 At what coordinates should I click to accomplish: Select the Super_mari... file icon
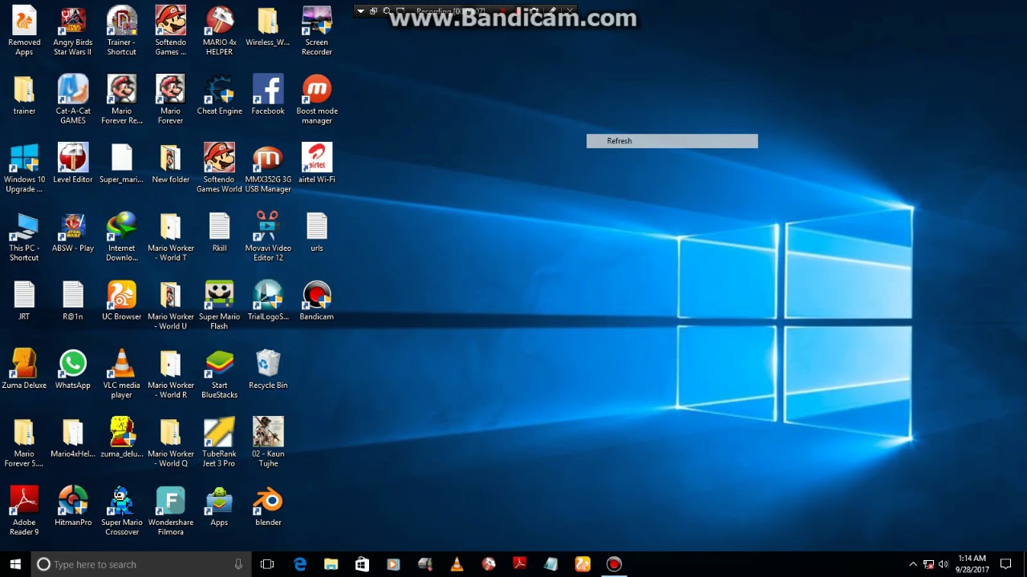(x=122, y=165)
